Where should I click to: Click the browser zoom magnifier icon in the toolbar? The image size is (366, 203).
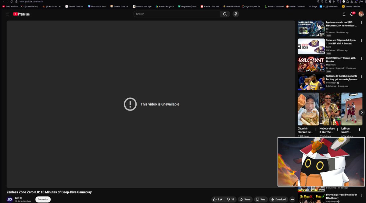(318, 2)
